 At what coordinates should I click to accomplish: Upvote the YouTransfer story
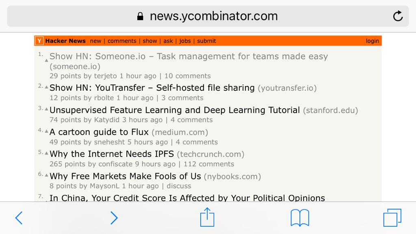pyautogui.click(x=46, y=87)
